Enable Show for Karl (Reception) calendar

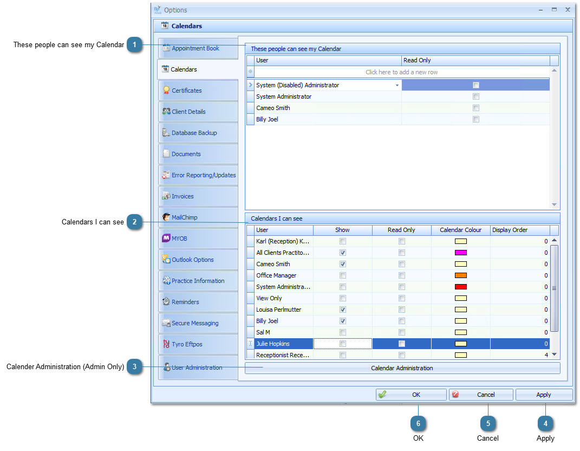tap(343, 241)
